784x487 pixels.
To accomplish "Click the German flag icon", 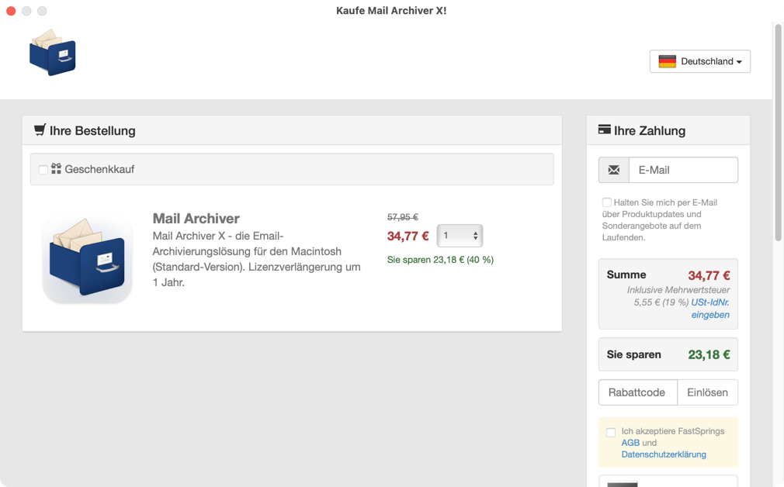I will pyautogui.click(x=667, y=61).
